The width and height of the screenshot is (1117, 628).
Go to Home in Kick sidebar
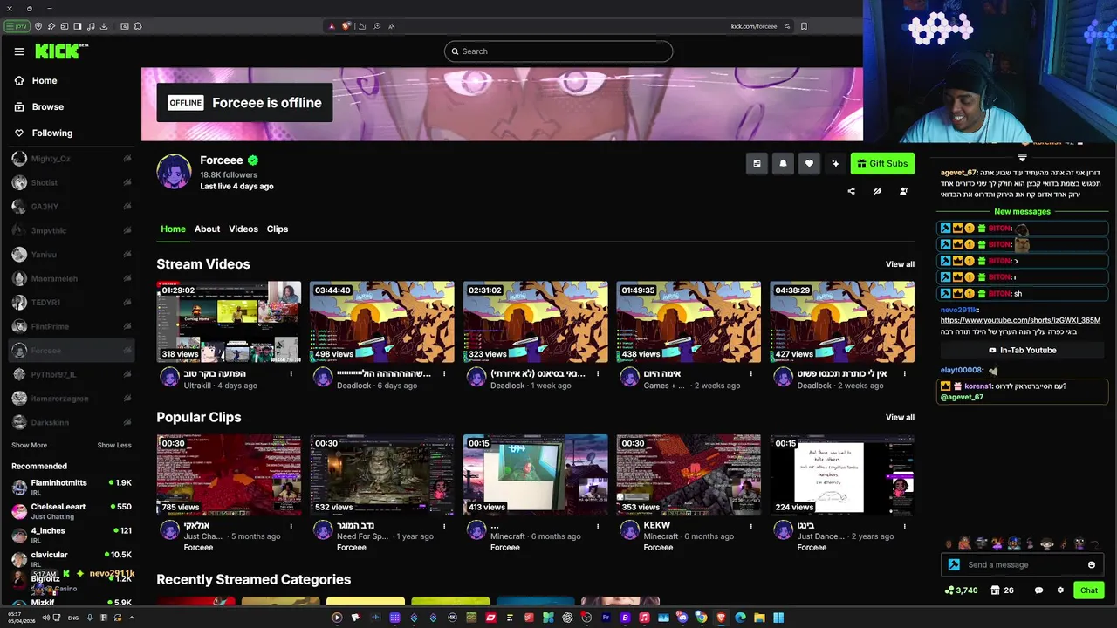(36, 80)
